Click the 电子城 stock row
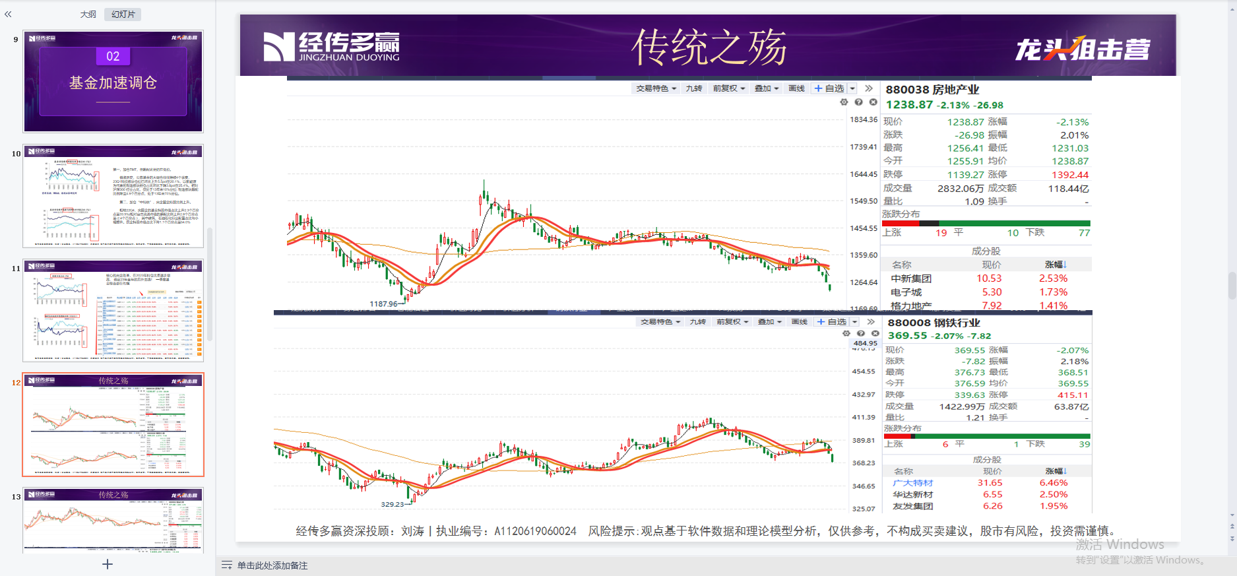 click(986, 292)
